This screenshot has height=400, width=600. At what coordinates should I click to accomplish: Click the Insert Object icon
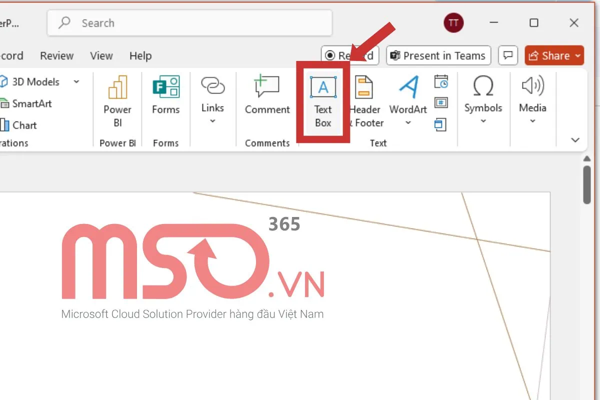pos(440,124)
